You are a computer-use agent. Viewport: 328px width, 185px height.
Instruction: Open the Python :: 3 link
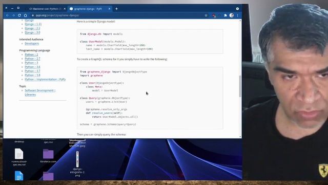coord(31,63)
